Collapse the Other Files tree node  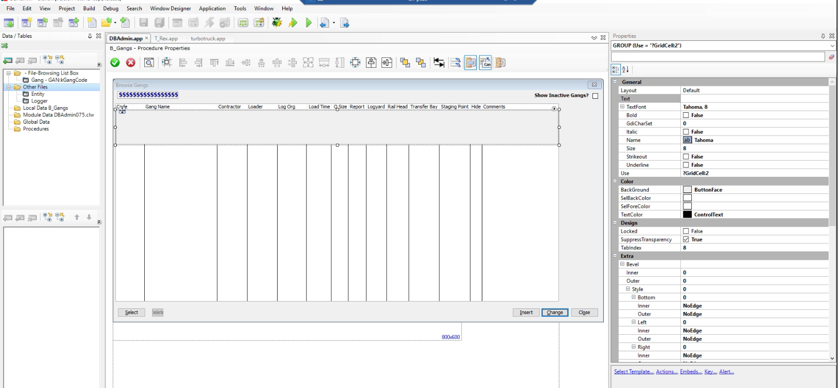click(x=9, y=87)
